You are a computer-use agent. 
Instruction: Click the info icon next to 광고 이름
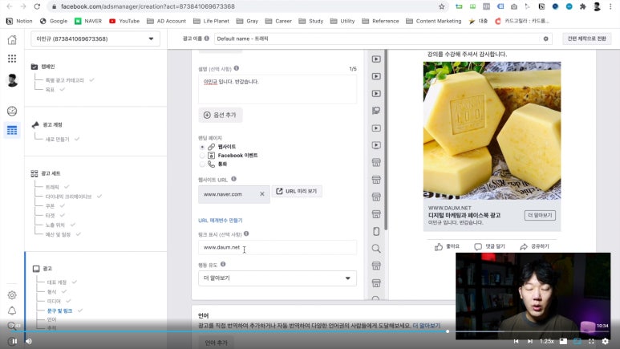tap(206, 39)
